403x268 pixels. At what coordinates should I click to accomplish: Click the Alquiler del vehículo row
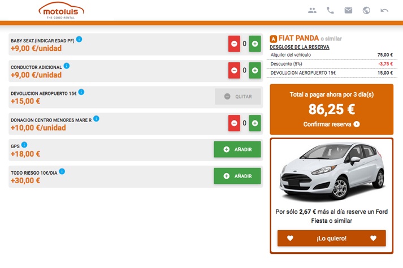(x=332, y=55)
